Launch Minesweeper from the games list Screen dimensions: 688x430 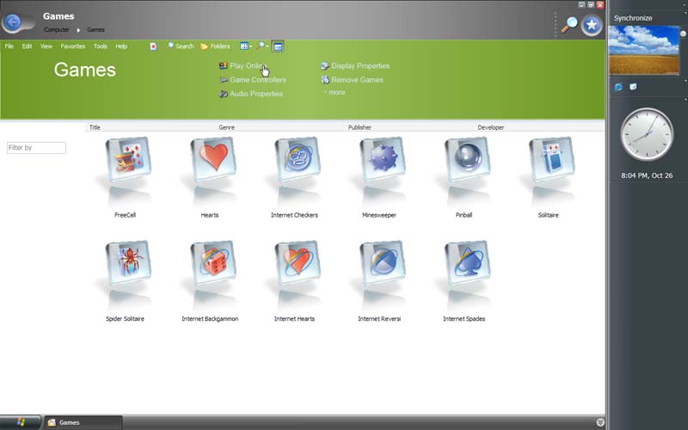click(x=381, y=162)
